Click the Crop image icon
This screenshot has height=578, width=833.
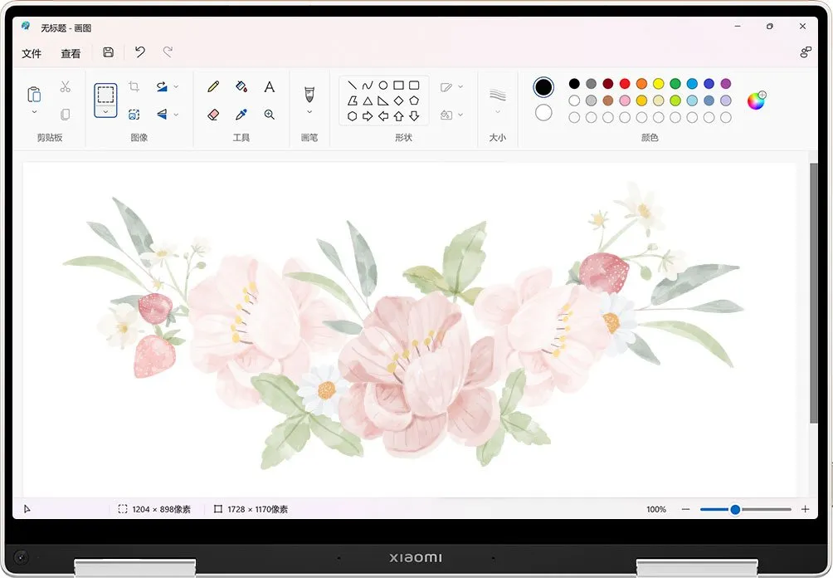pyautogui.click(x=134, y=87)
